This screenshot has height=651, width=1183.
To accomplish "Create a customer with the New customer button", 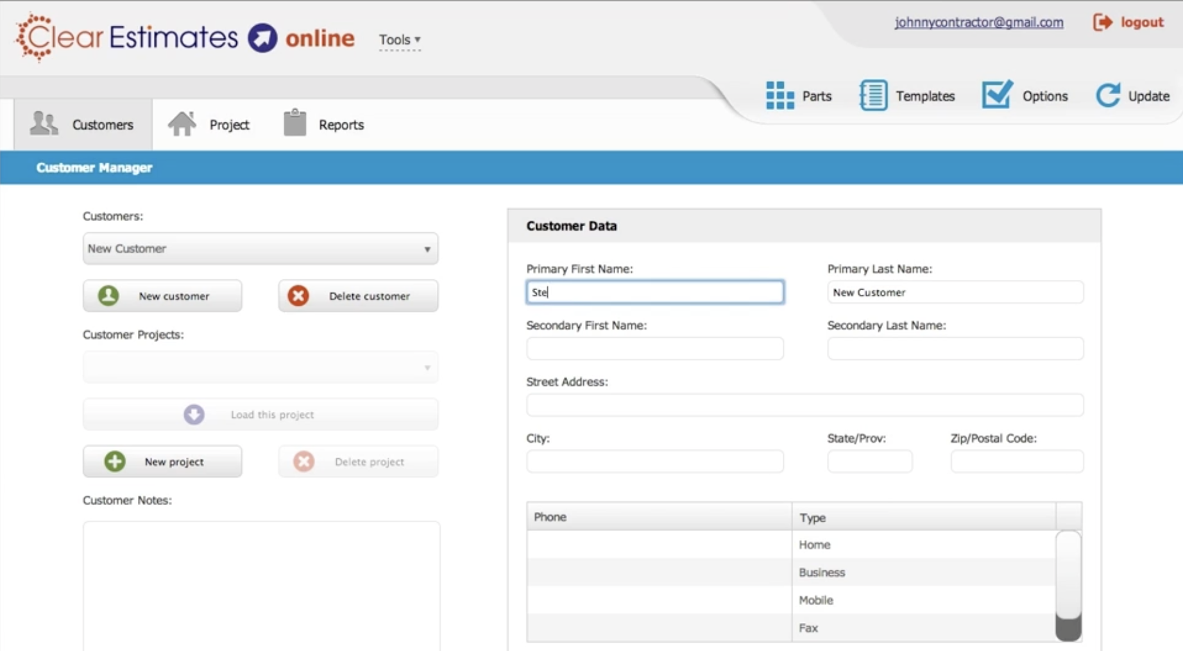I will [162, 296].
